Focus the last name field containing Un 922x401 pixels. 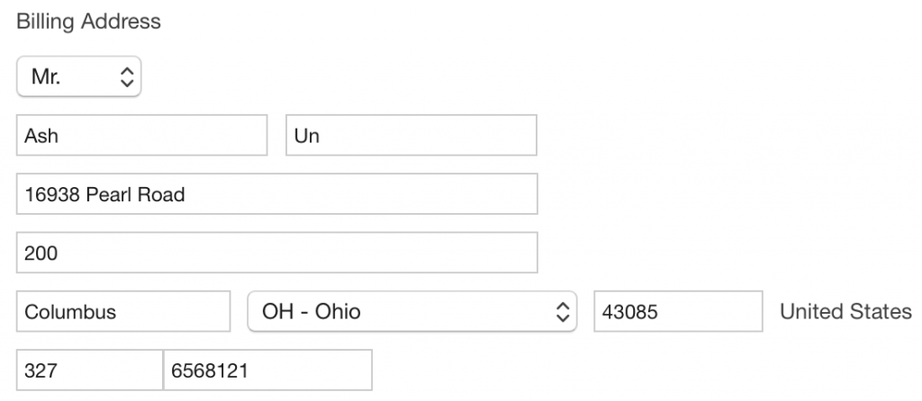point(411,135)
